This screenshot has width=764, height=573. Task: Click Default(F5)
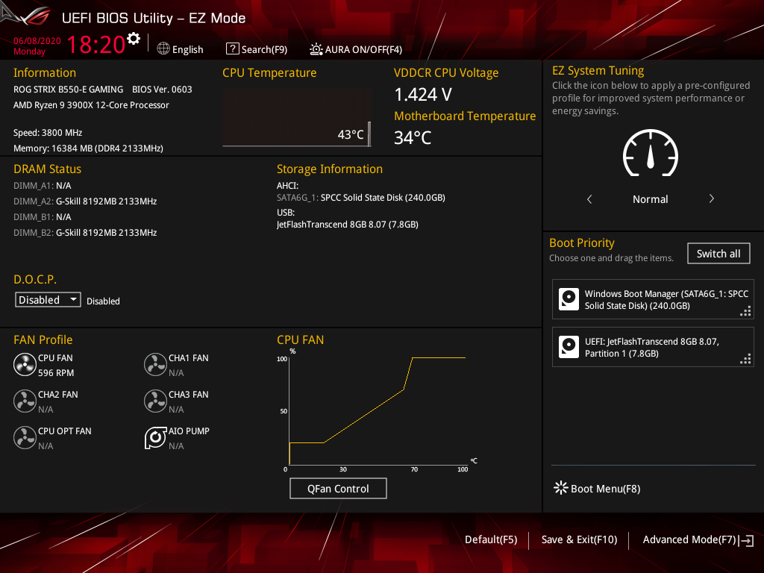click(x=491, y=539)
